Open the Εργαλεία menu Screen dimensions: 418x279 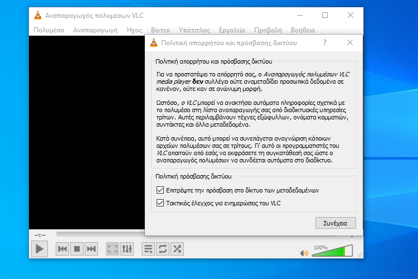(x=232, y=30)
